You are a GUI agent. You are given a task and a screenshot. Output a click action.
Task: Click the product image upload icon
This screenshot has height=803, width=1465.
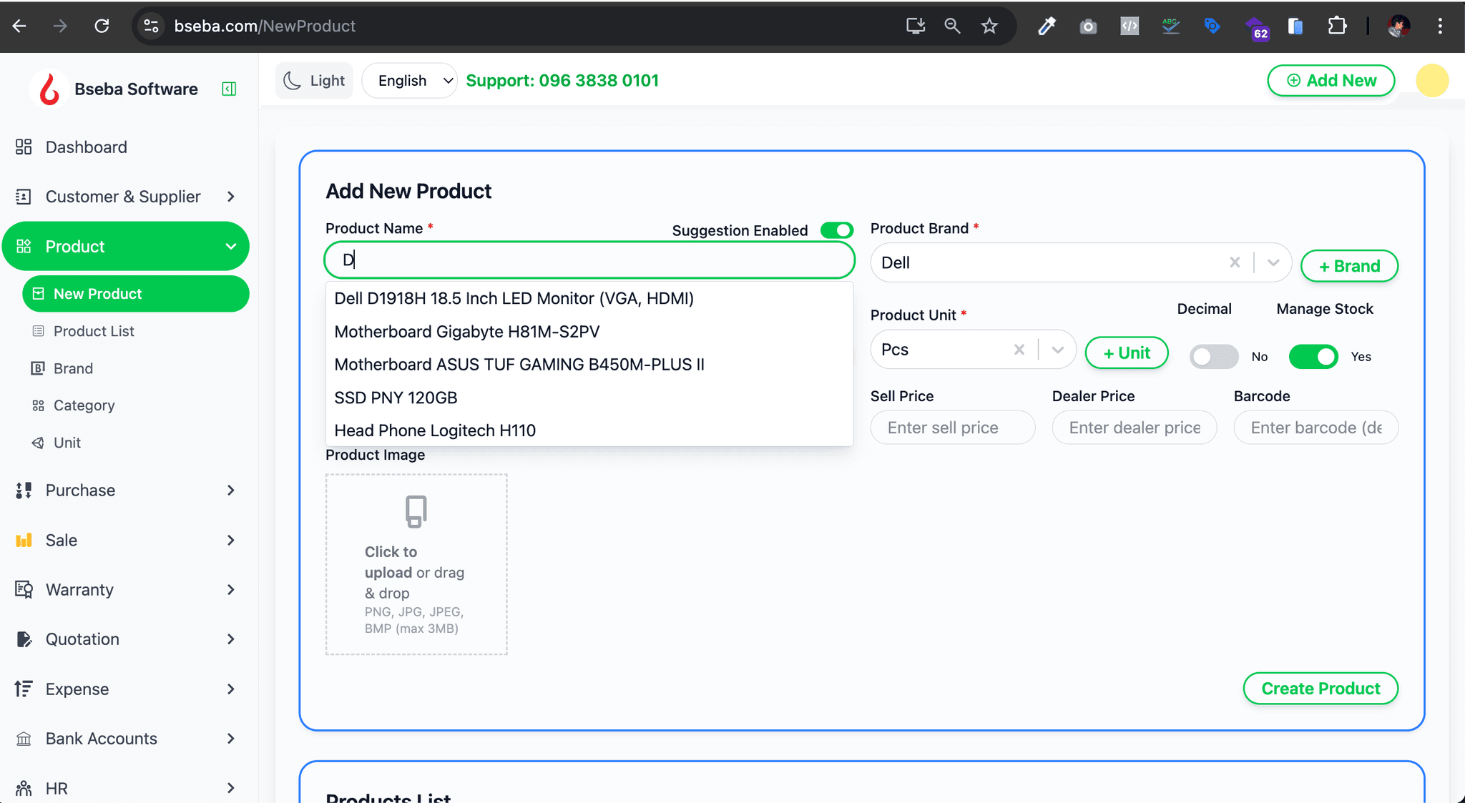[416, 511]
